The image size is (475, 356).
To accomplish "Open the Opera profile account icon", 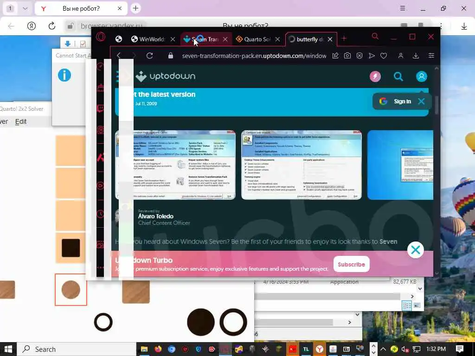I will pyautogui.click(x=400, y=56).
